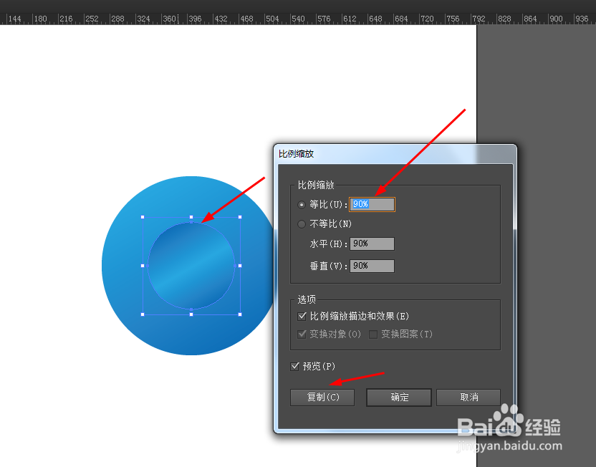Image resolution: width=596 pixels, height=467 pixels.
Task: Click the 垂直(V) vertical scale field
Action: [372, 266]
